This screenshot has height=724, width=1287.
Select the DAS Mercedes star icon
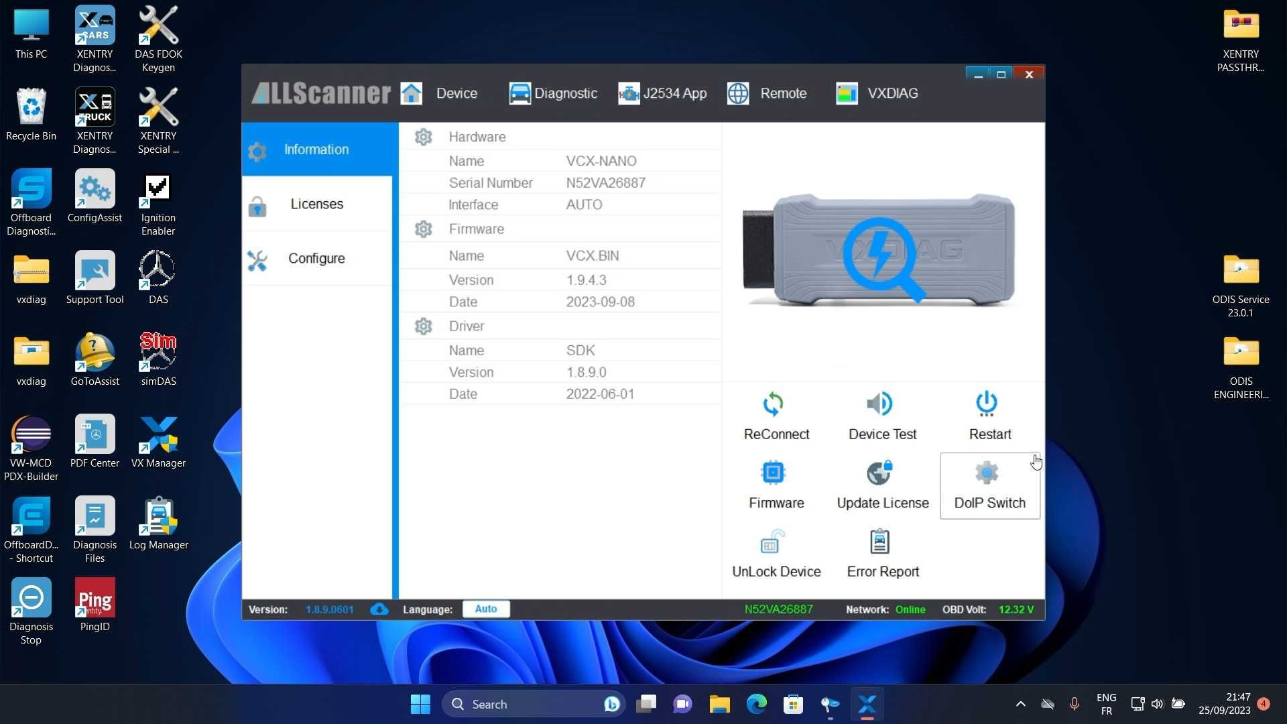pos(158,278)
